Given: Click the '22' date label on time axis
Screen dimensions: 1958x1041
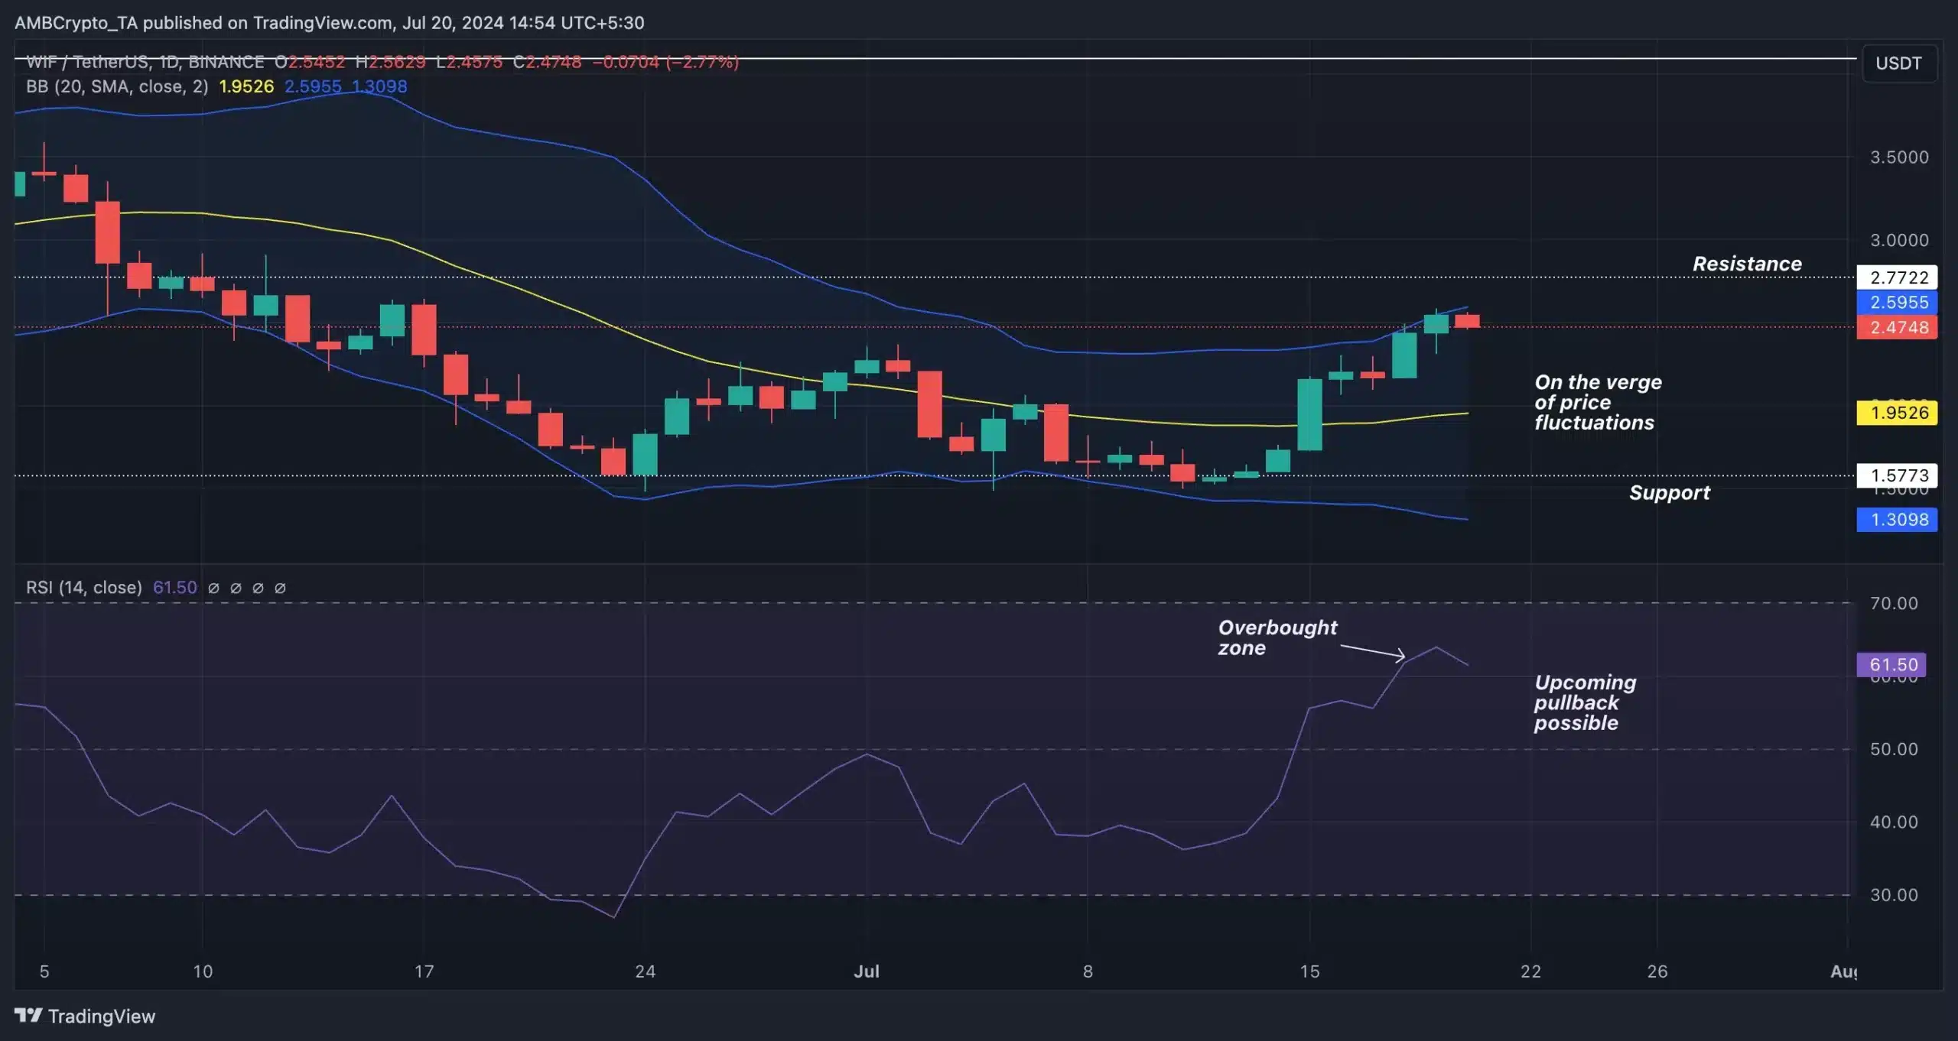Looking at the screenshot, I should pyautogui.click(x=1530, y=971).
